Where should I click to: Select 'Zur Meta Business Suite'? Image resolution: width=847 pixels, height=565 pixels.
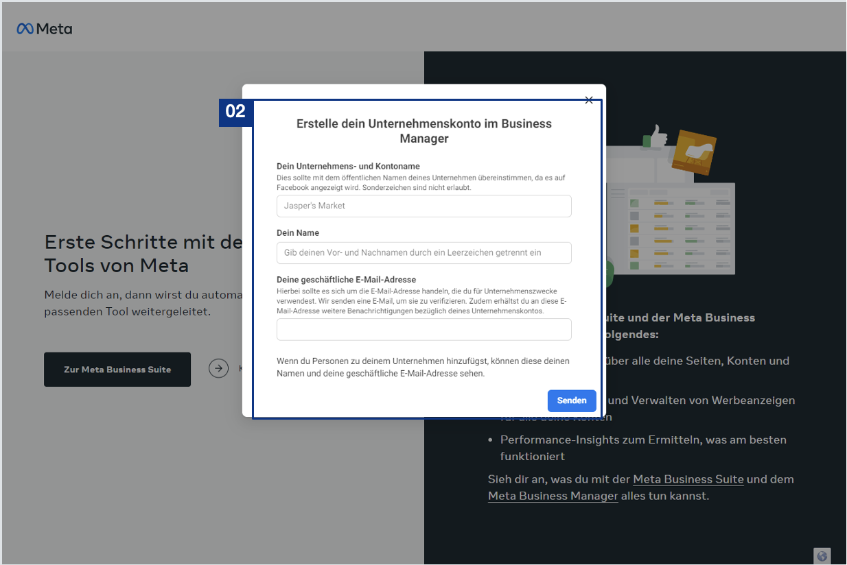coord(117,369)
